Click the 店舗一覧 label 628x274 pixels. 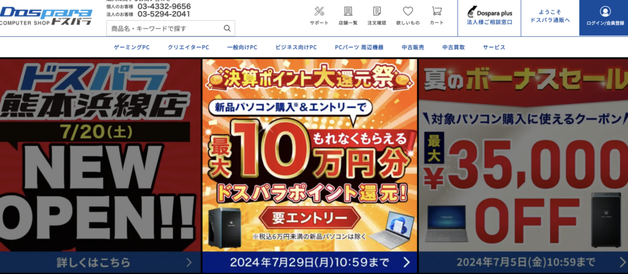click(348, 23)
